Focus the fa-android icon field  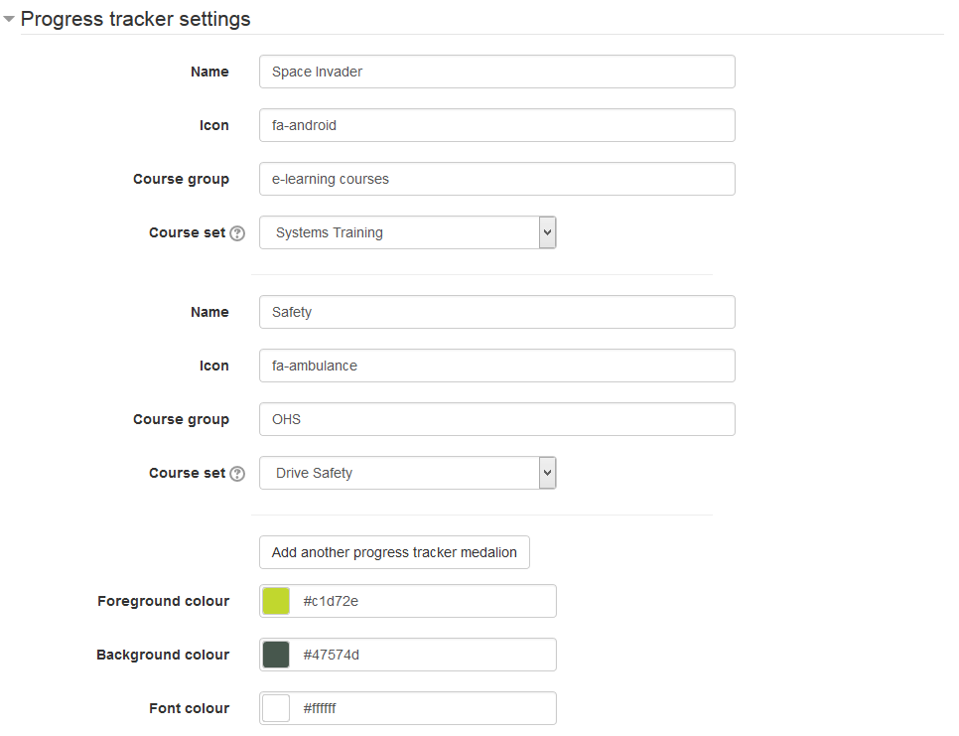tap(496, 125)
